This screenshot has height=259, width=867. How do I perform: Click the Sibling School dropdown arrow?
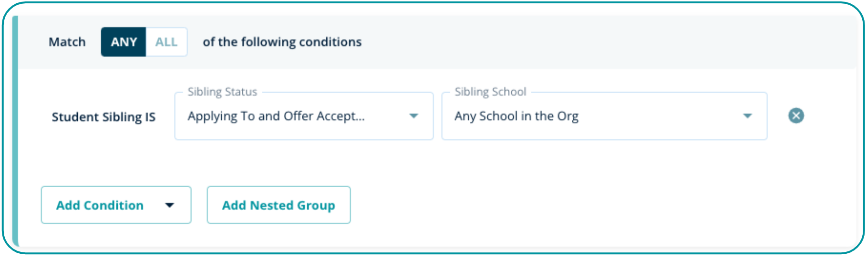pyautogui.click(x=747, y=116)
